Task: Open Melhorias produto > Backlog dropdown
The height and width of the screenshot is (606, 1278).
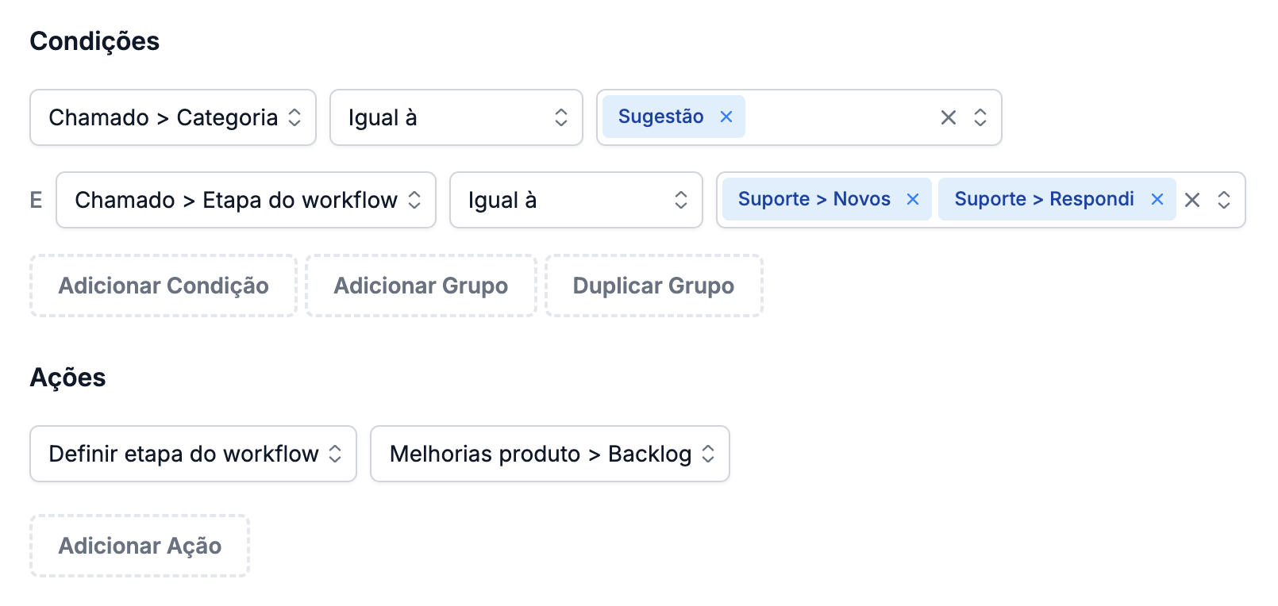Action: click(x=550, y=454)
